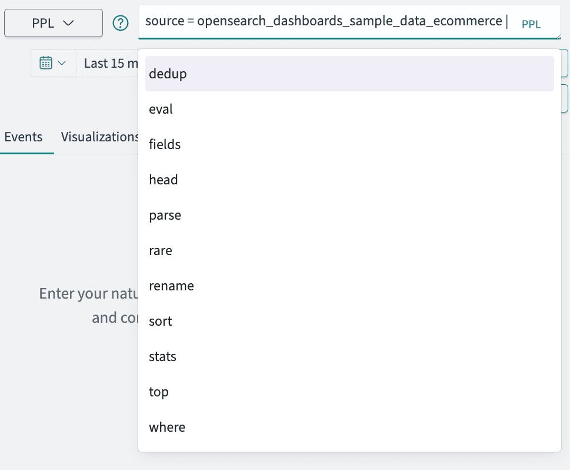Pick the fields command from suggestions

click(164, 144)
